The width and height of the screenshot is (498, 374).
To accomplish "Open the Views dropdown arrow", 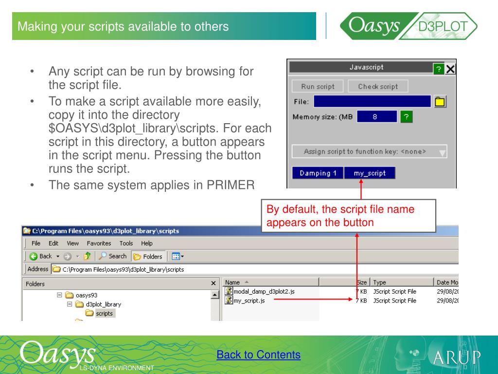I will pyautogui.click(x=183, y=256).
